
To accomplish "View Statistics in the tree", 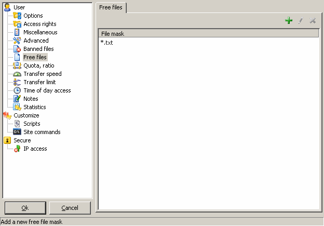I will point(35,107).
